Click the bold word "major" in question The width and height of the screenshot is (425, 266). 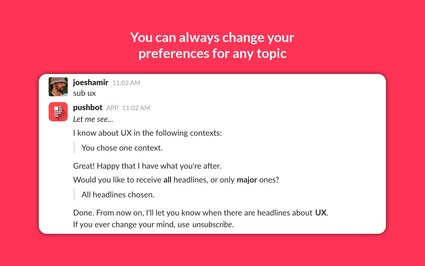coord(247,180)
